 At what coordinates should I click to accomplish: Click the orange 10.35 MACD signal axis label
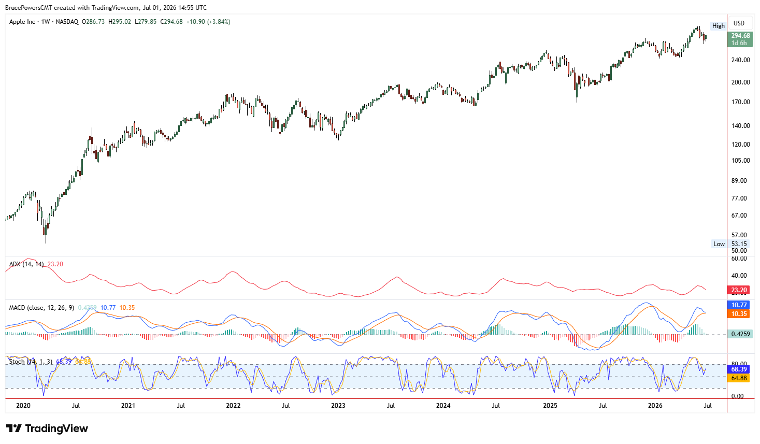tap(739, 314)
